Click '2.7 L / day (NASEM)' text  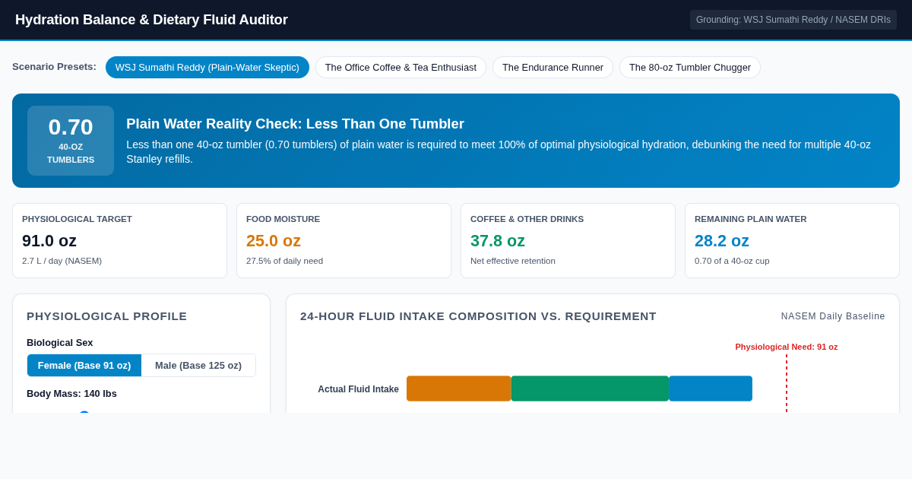62,261
